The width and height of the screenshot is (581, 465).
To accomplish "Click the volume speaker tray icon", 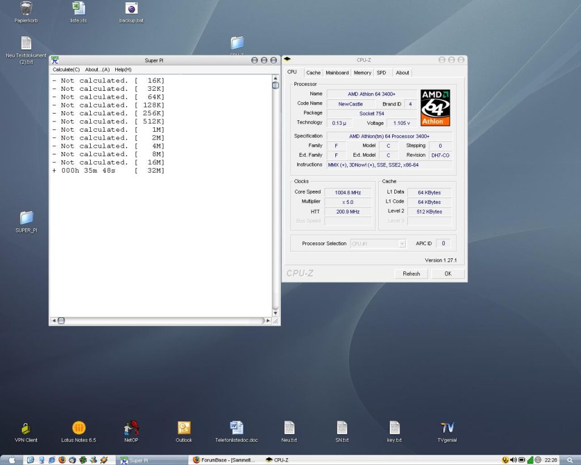I will tap(513, 460).
